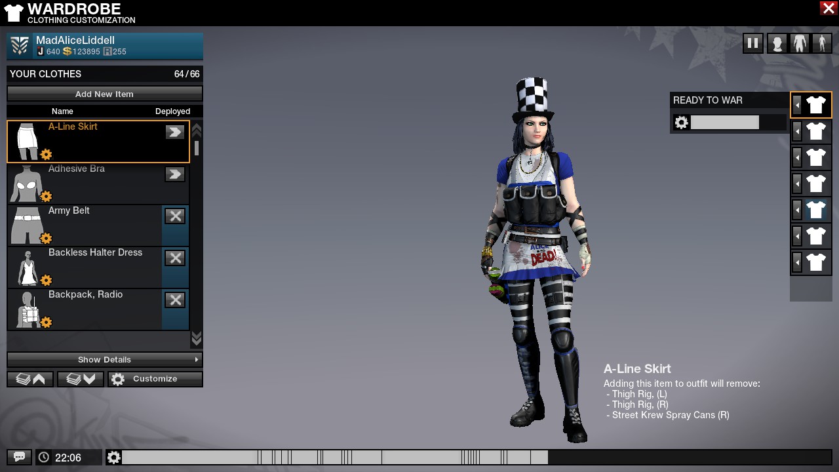
Task: Sort clothes by the Deployed column
Action: [172, 111]
